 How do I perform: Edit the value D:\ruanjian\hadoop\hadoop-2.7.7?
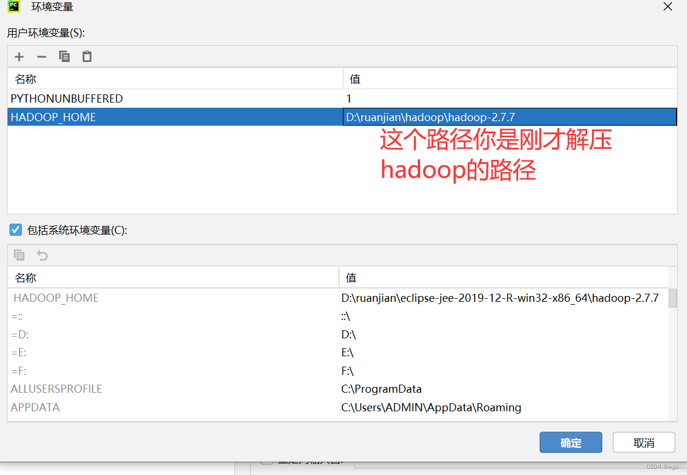point(509,117)
